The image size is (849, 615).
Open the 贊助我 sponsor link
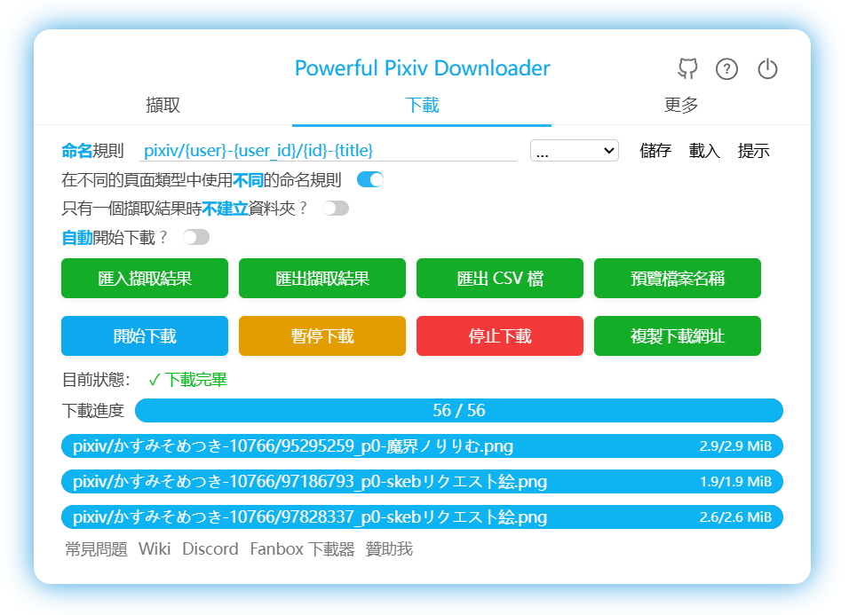(x=389, y=549)
